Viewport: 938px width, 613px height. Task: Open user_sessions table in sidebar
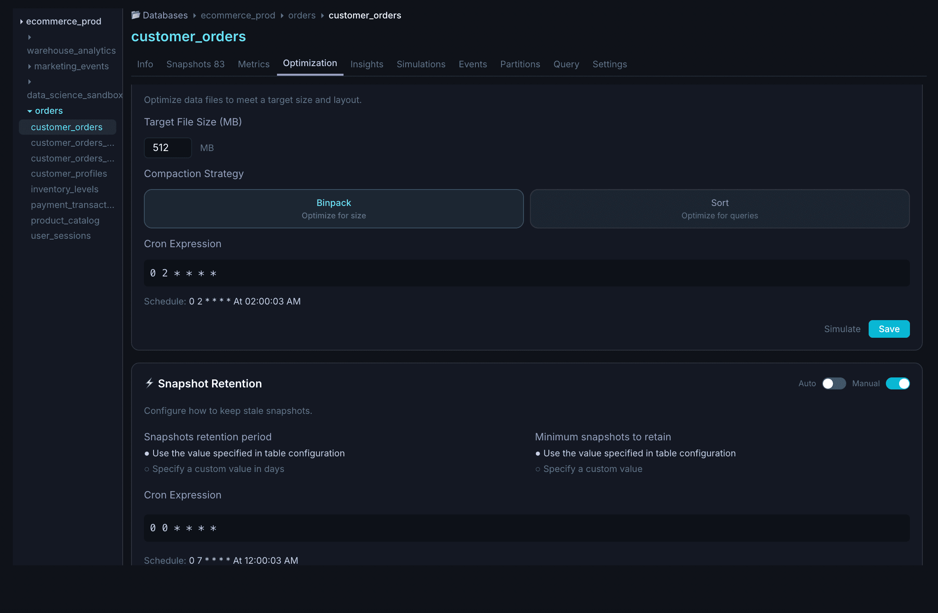(x=61, y=236)
